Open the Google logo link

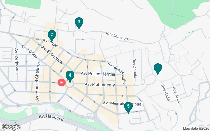11,127
